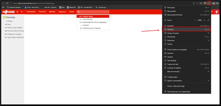
Task: Open the SIV - Consulta bookmark
Action: pos(85,7)
